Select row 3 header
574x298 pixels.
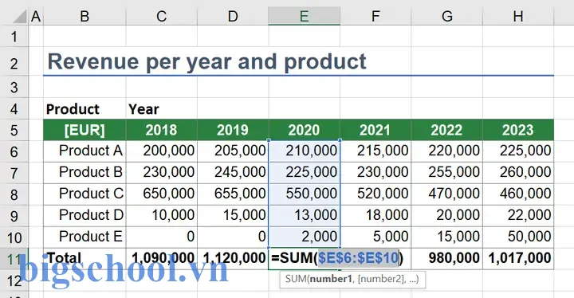[14, 87]
